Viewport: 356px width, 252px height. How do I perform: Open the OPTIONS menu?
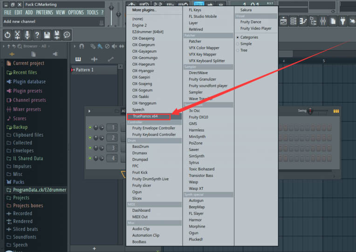[x=76, y=12]
